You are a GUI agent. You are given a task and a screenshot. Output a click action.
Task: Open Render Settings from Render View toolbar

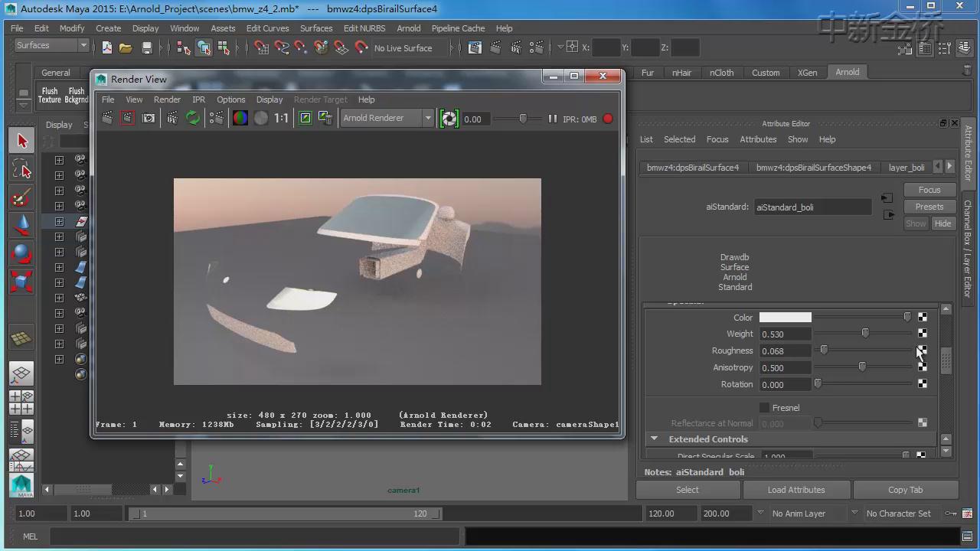(217, 118)
